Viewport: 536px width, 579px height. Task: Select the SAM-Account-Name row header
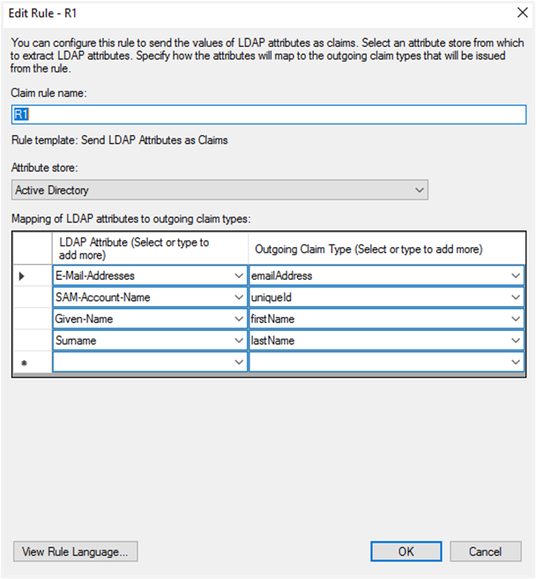point(32,297)
